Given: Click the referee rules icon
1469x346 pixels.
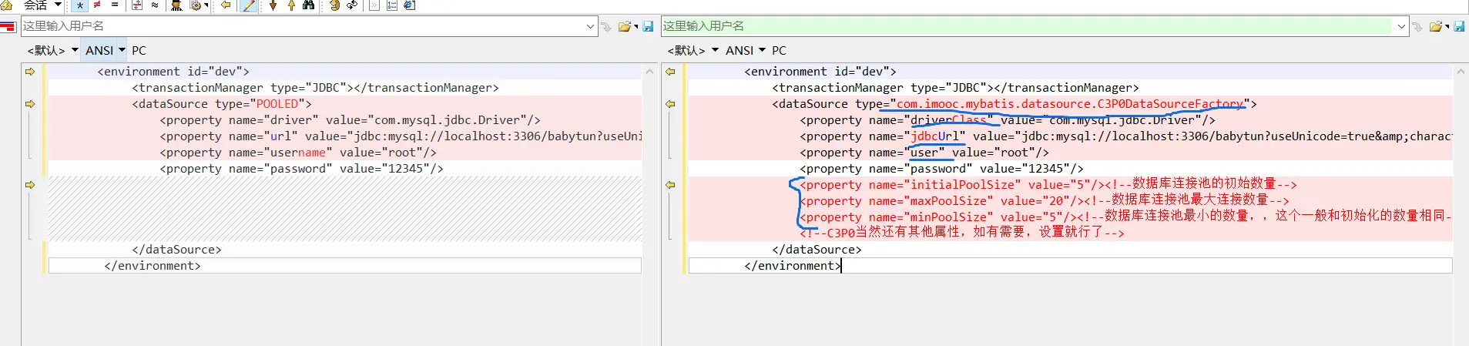Looking at the screenshot, I should coord(176,5).
